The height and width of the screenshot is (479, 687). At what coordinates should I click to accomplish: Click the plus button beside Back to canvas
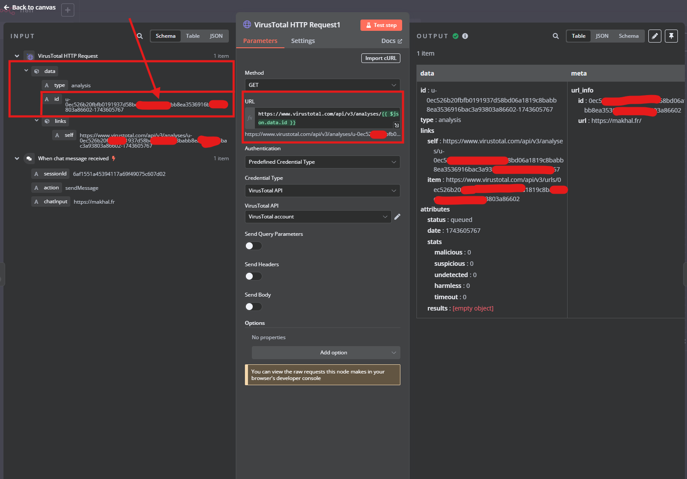(68, 10)
